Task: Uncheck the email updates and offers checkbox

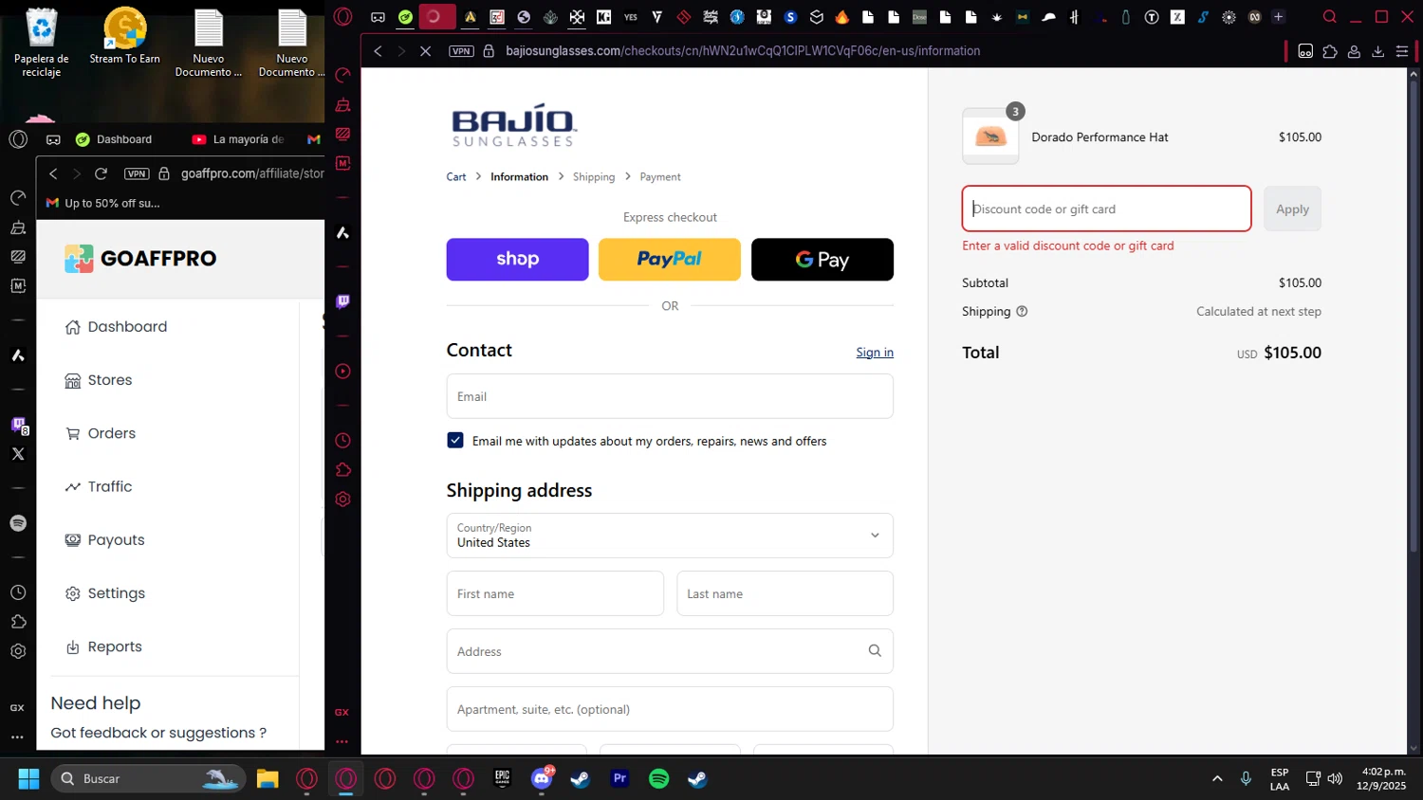Action: [455, 441]
